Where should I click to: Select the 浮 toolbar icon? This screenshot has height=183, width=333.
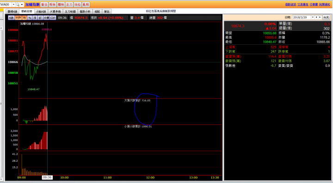pyautogui.click(x=35, y=18)
